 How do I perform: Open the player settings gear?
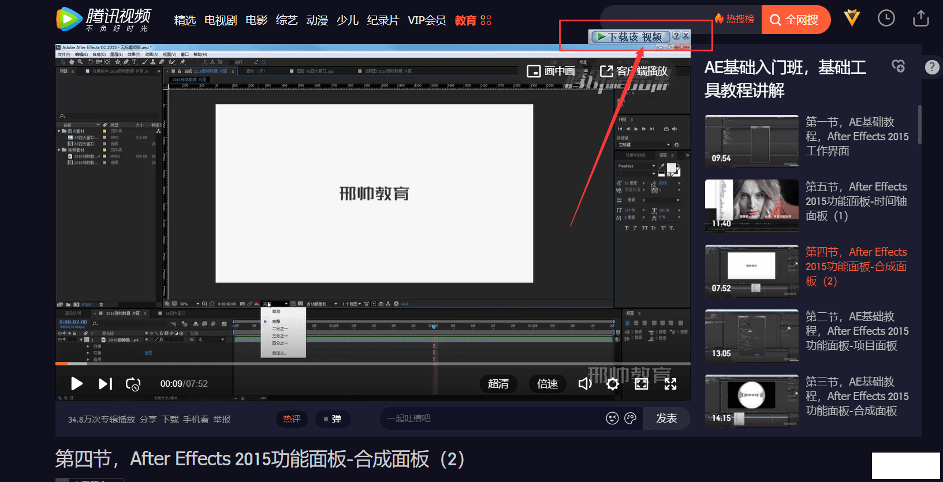click(x=613, y=384)
